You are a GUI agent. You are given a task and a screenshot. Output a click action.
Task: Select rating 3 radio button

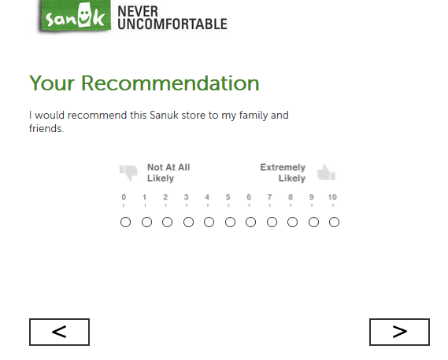click(188, 222)
